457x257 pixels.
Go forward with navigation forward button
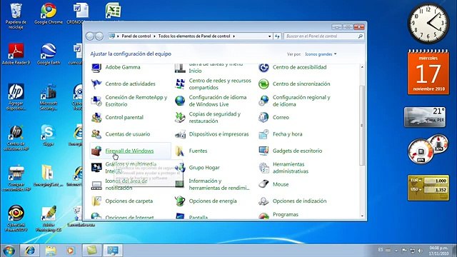99,36
